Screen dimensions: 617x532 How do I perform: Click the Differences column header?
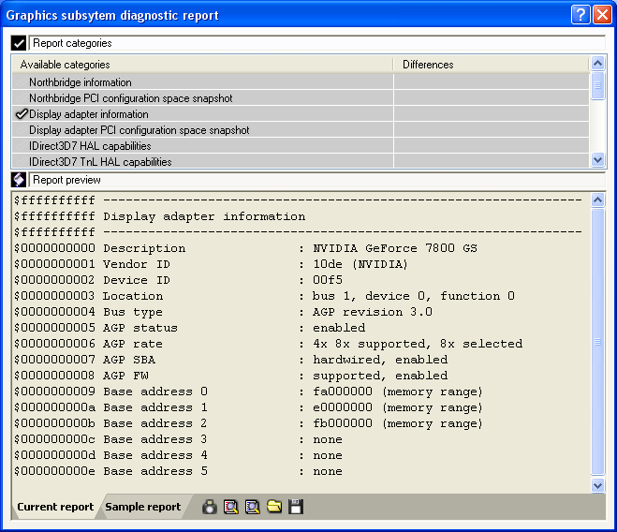[x=492, y=65]
